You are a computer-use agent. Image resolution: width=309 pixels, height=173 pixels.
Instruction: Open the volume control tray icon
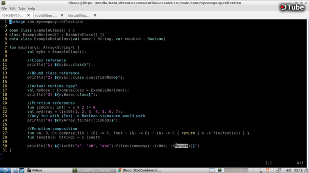(x=288, y=171)
